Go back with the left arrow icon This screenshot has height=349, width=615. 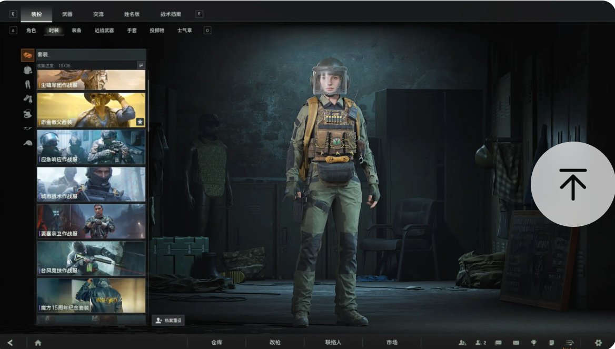click(x=10, y=343)
